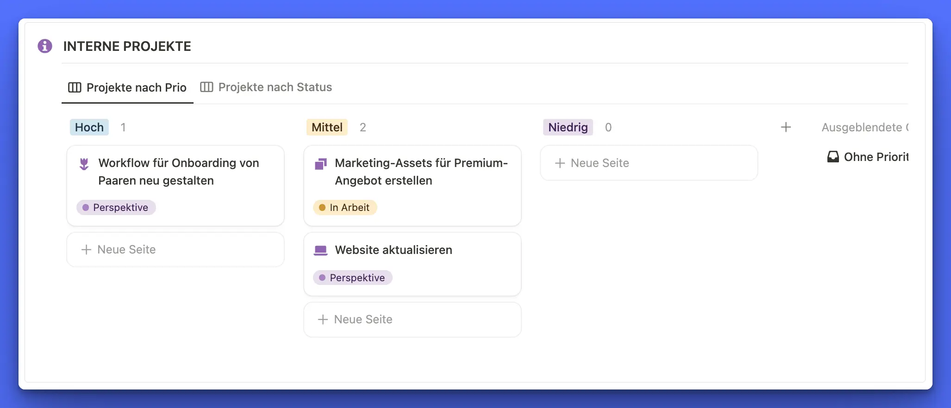This screenshot has height=408, width=951.
Task: Click the inbox icon beside Ohne Priorität
Action: coord(833,157)
